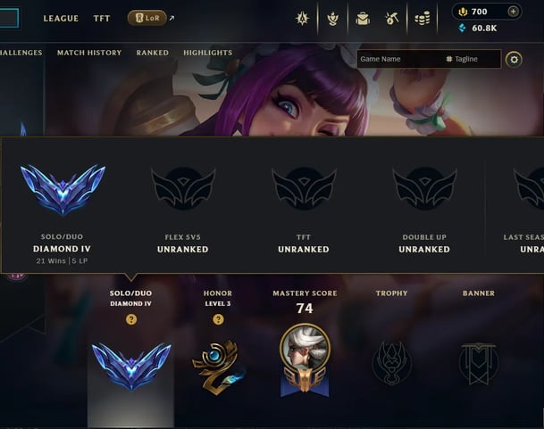Screen dimensions: 544x429
Task: Click the Game Name search field
Action: (x=400, y=59)
